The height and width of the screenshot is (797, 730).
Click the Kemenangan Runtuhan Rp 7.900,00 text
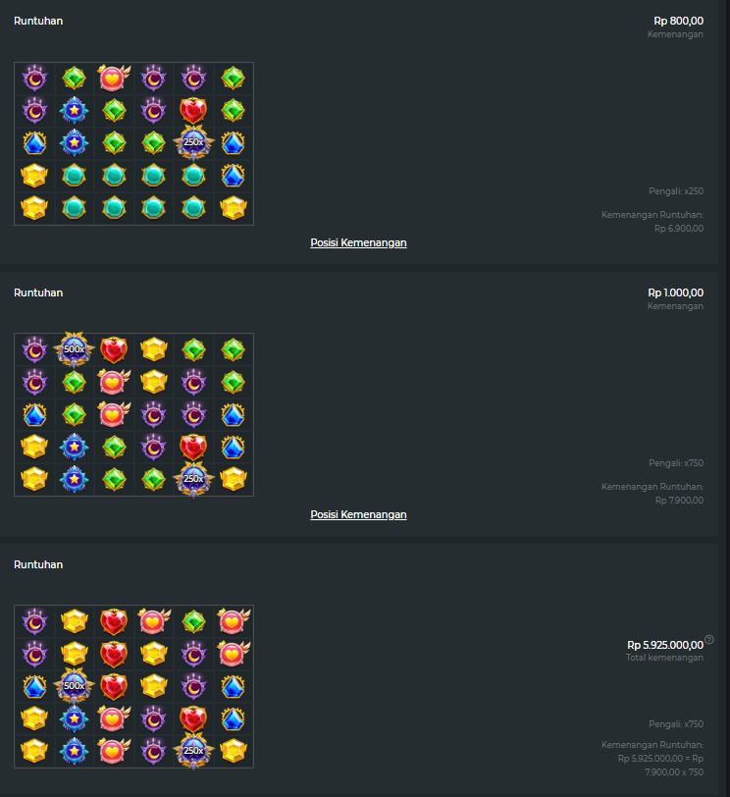[x=652, y=494]
